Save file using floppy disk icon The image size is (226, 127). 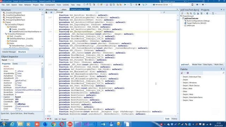[x=107, y=5]
